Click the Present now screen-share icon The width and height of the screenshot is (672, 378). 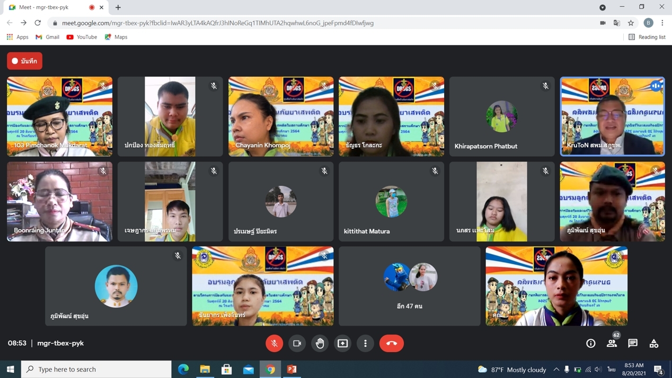pyautogui.click(x=343, y=343)
